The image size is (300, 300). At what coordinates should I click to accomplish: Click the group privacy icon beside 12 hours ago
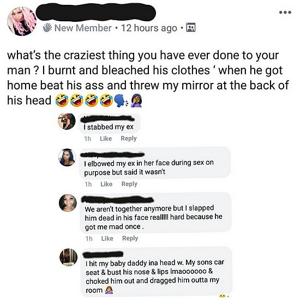click(191, 27)
